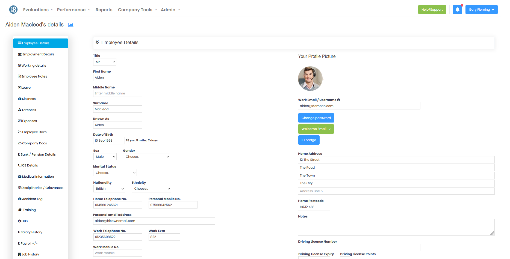
Task: Open the Employee Docs folder section
Action: [34, 132]
